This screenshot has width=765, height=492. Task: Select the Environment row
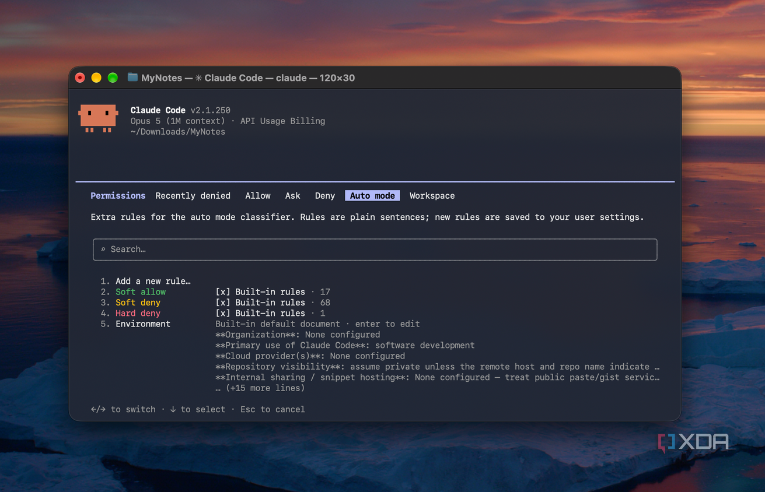tap(143, 324)
